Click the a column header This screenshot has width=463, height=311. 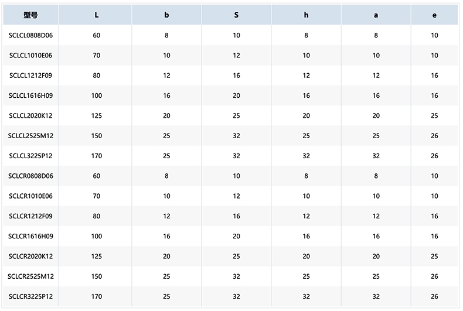[376, 15]
